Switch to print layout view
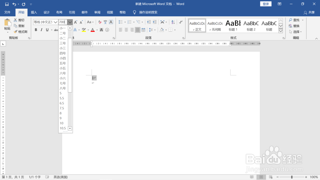 pos(261,177)
